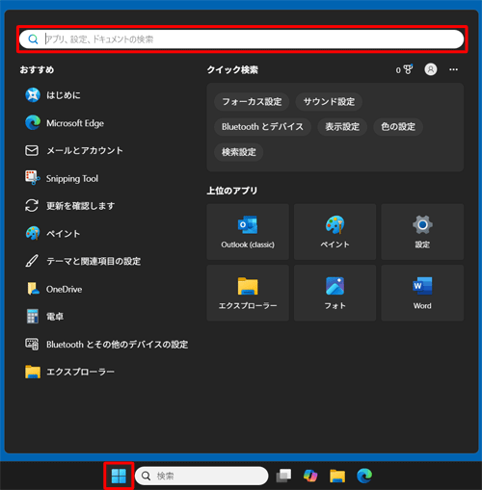The width and height of the screenshot is (482, 490).
Task: Click the Windows Start button on taskbar
Action: tap(119, 476)
